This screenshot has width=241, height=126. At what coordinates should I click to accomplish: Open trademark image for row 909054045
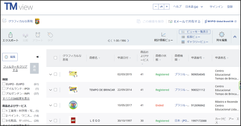pyautogui.click(x=73, y=74)
